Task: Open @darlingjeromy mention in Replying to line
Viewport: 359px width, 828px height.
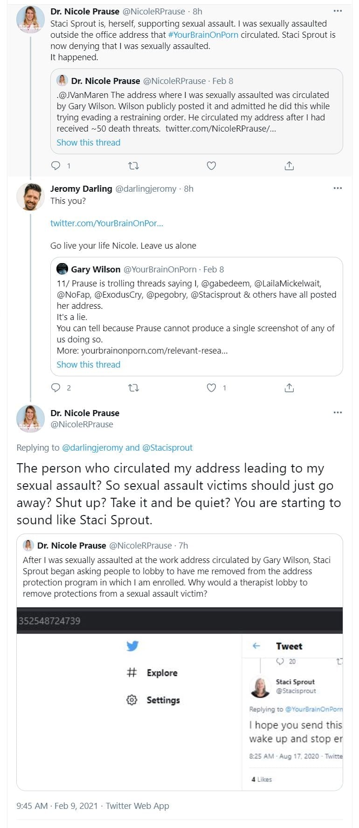Action: [x=92, y=448]
